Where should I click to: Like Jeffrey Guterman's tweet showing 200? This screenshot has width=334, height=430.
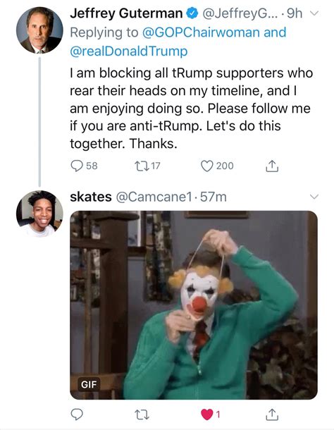(x=206, y=166)
